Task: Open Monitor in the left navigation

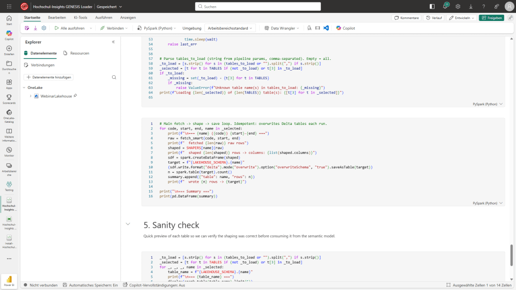Action: click(9, 152)
